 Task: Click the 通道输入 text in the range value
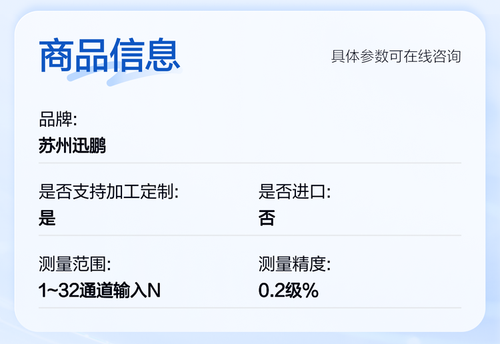tap(113, 291)
